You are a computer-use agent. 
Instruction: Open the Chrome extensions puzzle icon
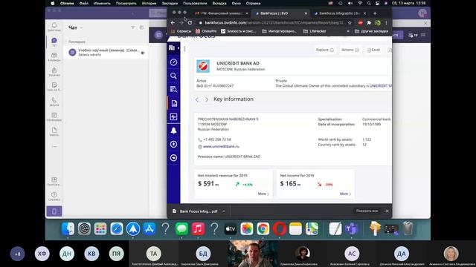tap(369, 23)
